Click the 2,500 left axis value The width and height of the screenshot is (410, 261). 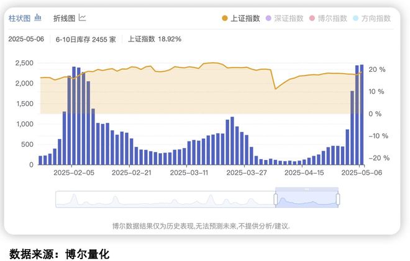[24, 63]
